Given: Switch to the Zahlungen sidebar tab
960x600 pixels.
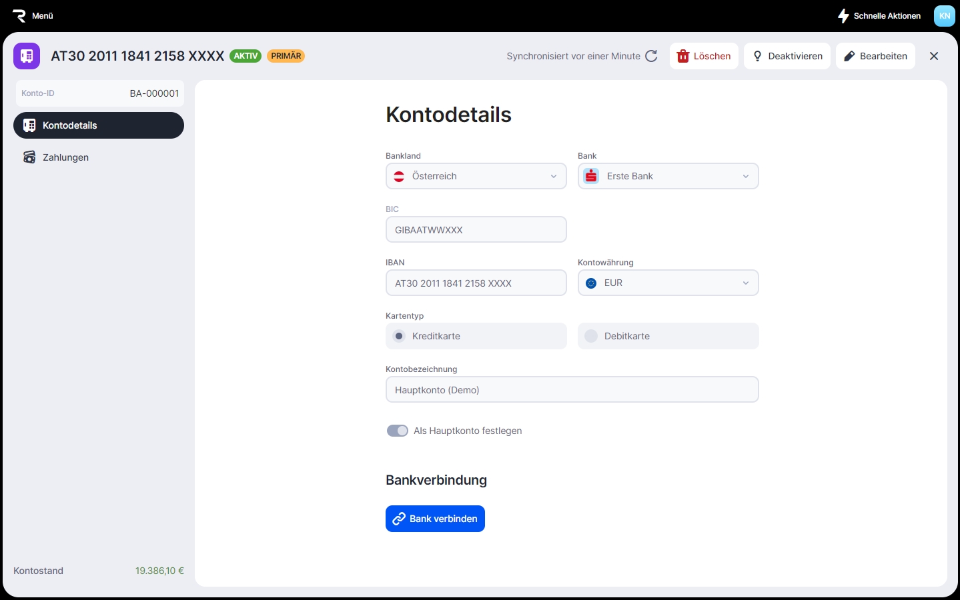Looking at the screenshot, I should 65,157.
